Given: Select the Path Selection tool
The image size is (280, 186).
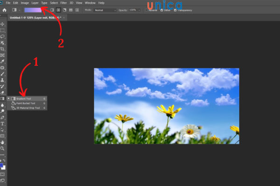Looking at the screenshot, I should (2, 130).
